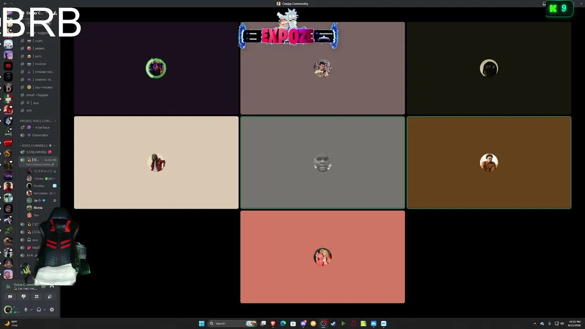The width and height of the screenshot is (585, 329).
Task: Open the gold S server icon
Action: point(8,154)
